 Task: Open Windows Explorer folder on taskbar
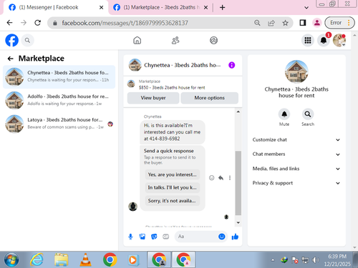click(x=62, y=260)
